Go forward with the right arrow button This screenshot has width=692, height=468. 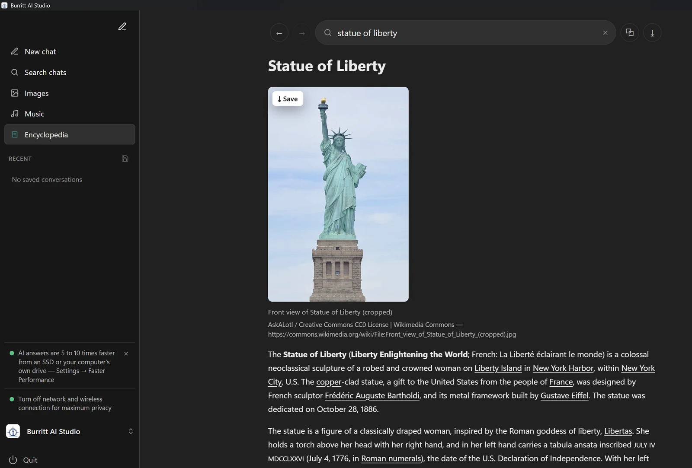pyautogui.click(x=302, y=33)
